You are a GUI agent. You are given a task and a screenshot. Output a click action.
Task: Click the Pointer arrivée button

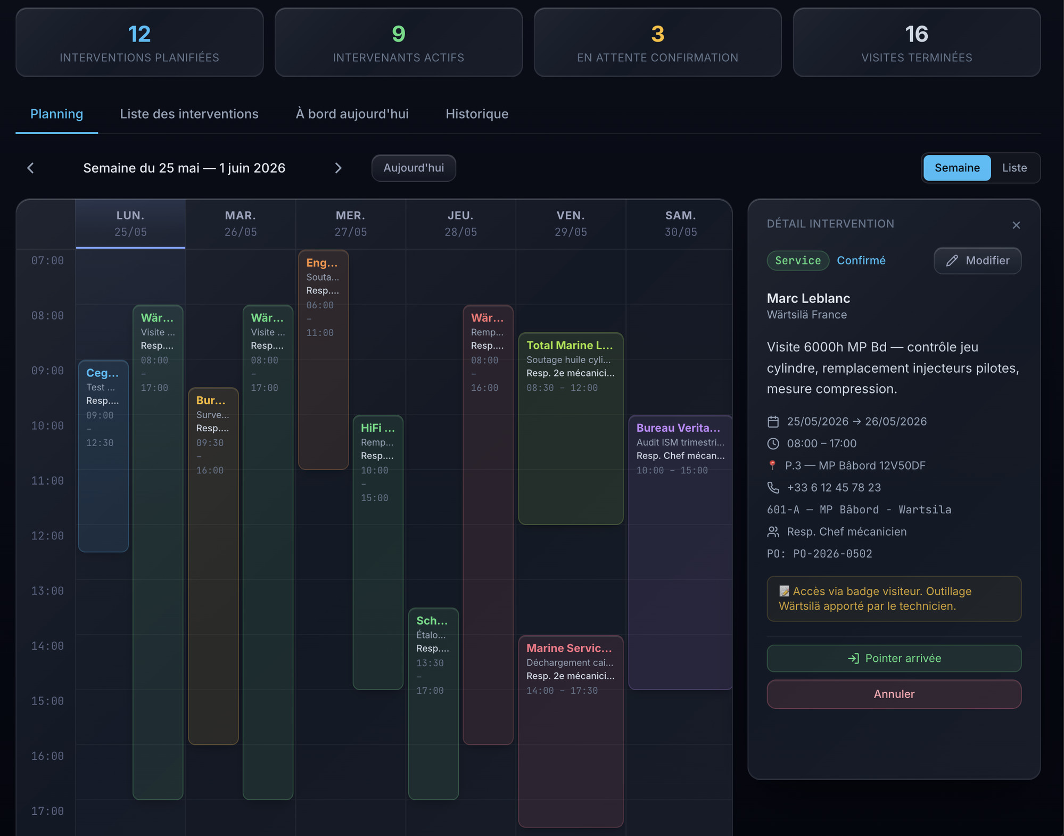pyautogui.click(x=894, y=659)
